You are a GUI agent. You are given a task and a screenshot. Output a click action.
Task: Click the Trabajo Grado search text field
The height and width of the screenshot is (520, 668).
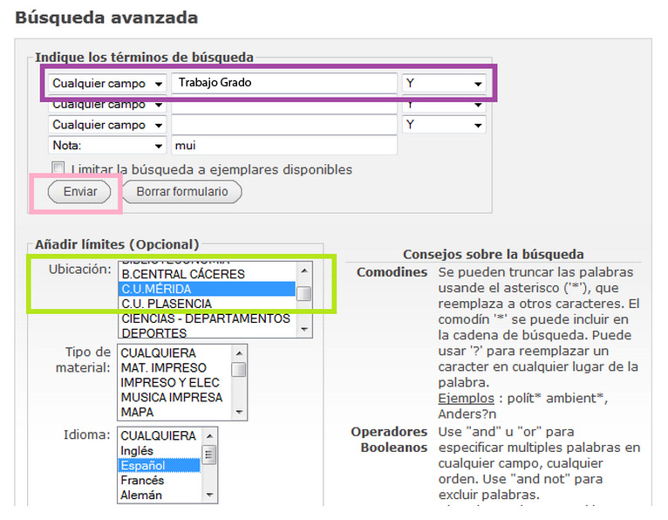click(x=284, y=84)
